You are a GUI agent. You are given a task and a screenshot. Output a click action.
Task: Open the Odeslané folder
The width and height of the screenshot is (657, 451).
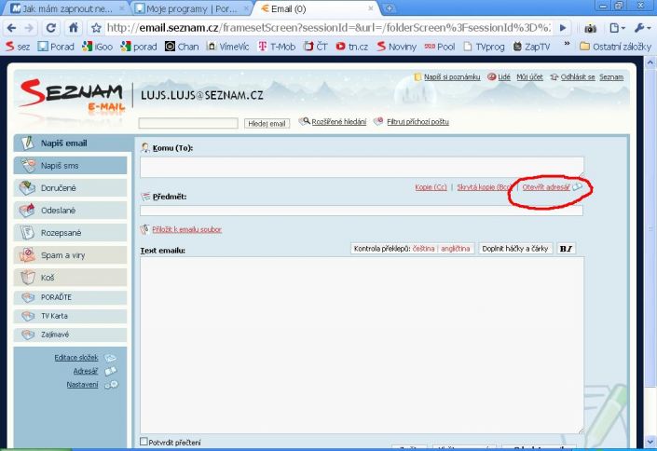pyautogui.click(x=71, y=211)
